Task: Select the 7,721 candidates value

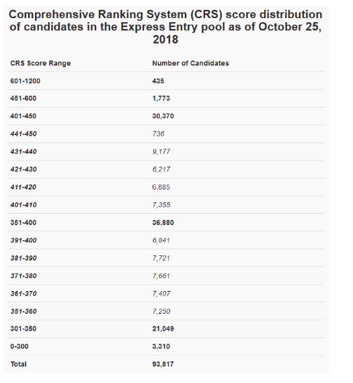Action: click(161, 258)
